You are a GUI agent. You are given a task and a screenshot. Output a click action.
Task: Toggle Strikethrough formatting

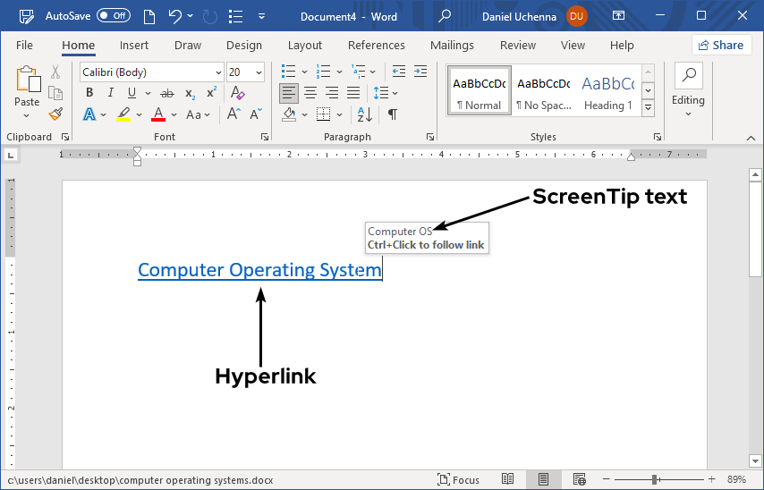pyautogui.click(x=167, y=93)
